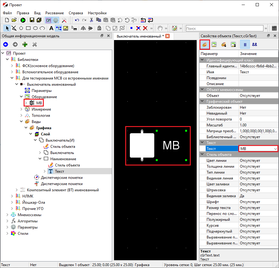279x268 pixels.
Task: Open the Текст value dropdown
Action: pyautogui.click(x=275, y=149)
